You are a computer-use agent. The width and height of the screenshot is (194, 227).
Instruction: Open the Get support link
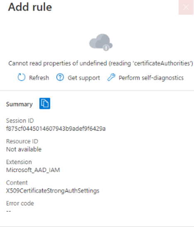[x=84, y=78]
